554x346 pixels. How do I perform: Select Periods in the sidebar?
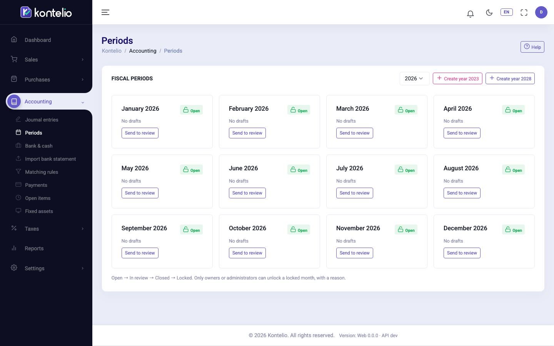(x=33, y=133)
